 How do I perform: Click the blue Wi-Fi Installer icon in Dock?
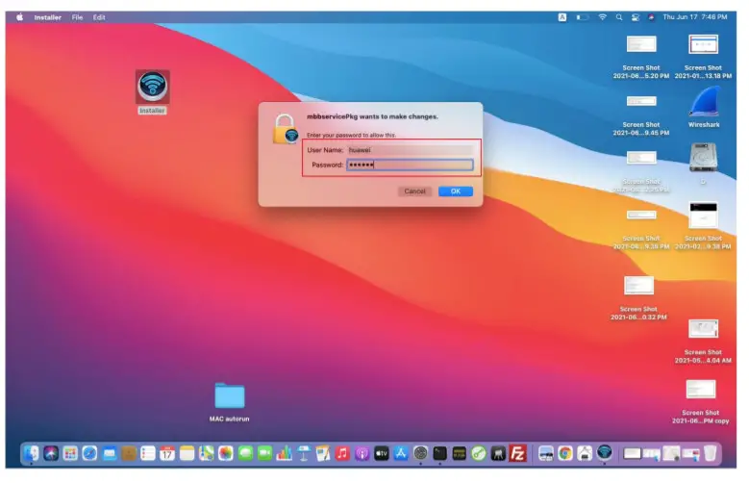(604, 452)
